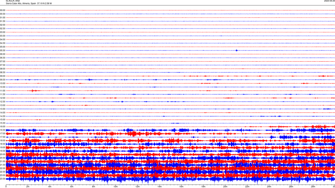Click the 20:00 trace time label
Screen dimensions: 335x188
[2, 154]
